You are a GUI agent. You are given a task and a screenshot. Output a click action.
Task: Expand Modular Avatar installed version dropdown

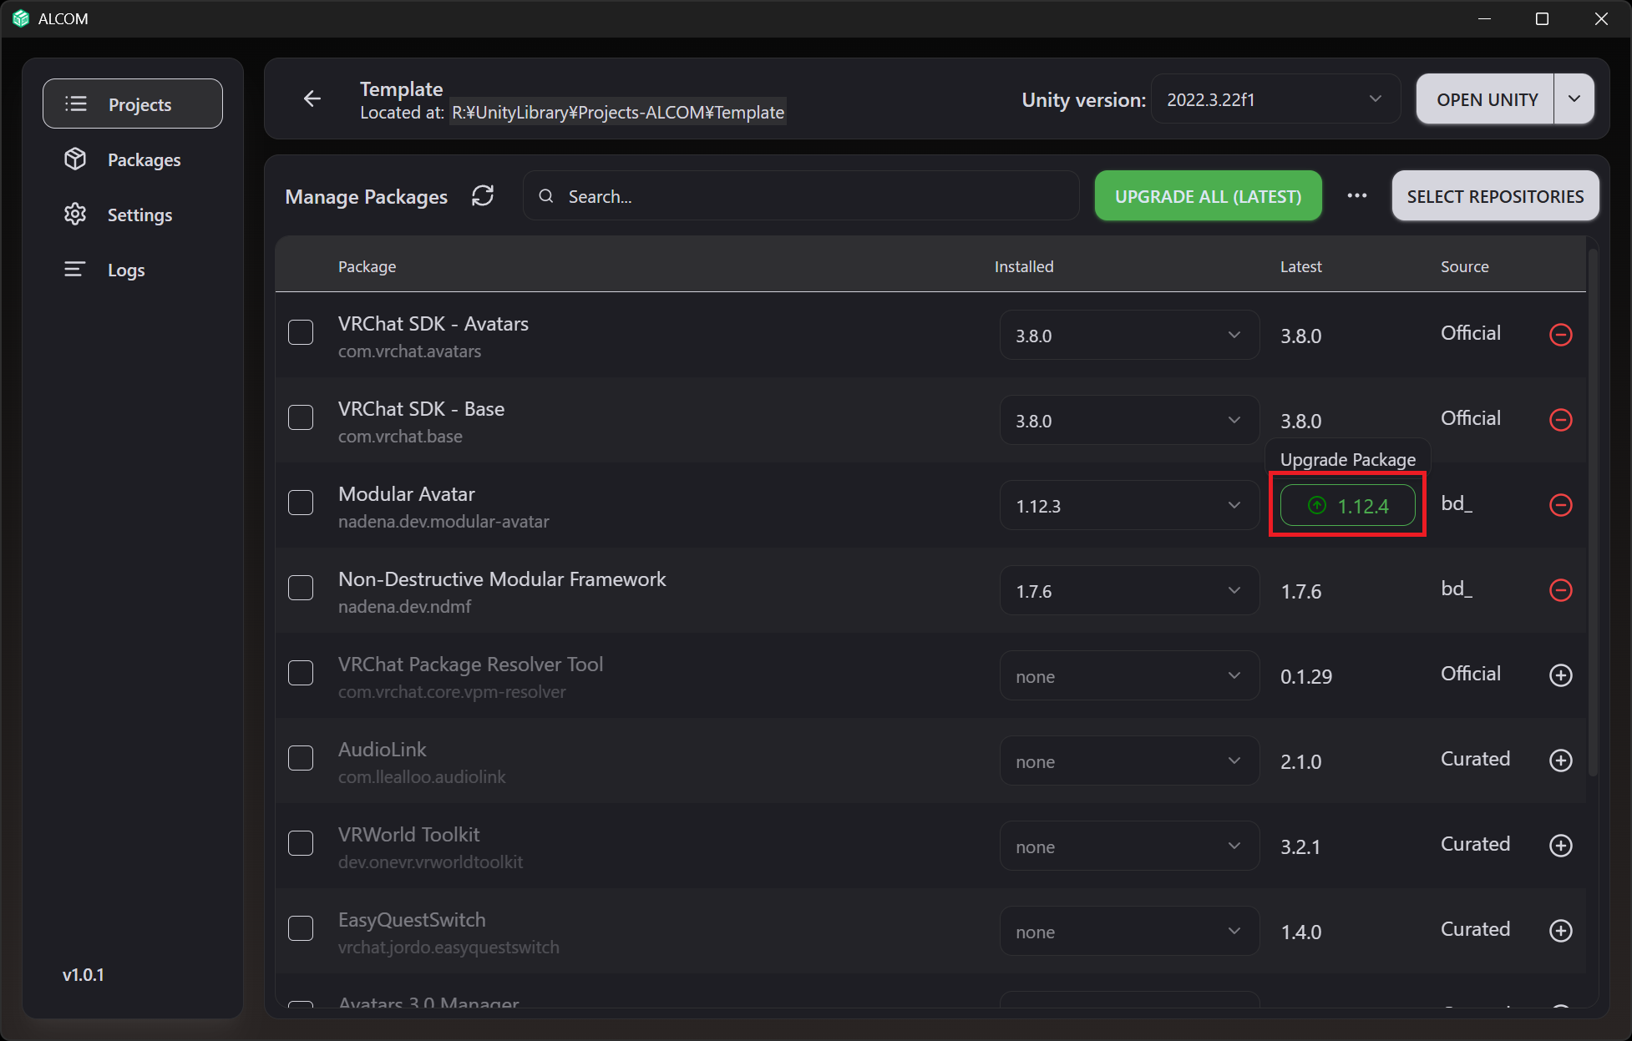click(x=1129, y=505)
